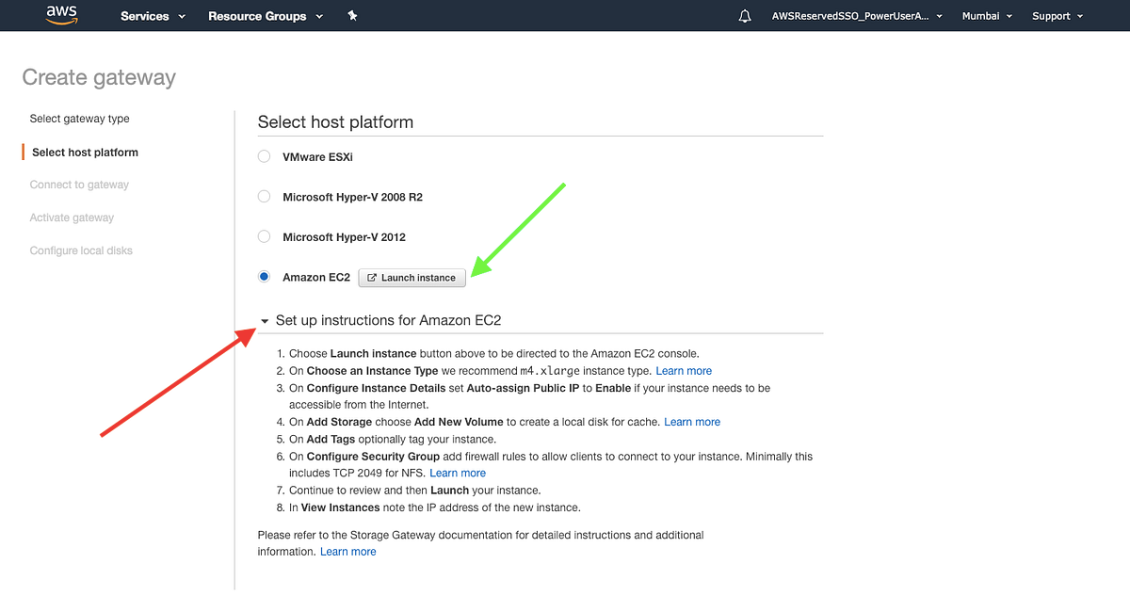Select Microsoft Hyper-V 2012

pos(264,236)
